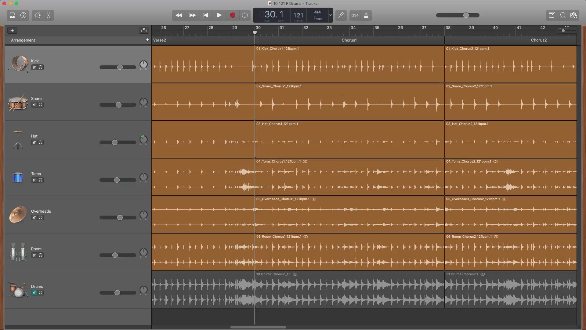This screenshot has height=330, width=586.
Task: Solo the Hat track
Action: tap(40, 142)
